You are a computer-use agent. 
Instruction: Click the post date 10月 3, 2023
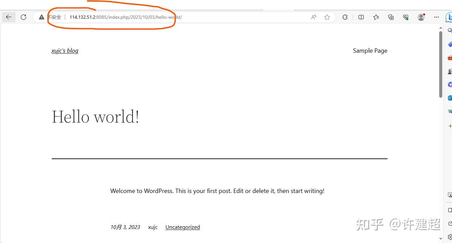click(x=125, y=227)
